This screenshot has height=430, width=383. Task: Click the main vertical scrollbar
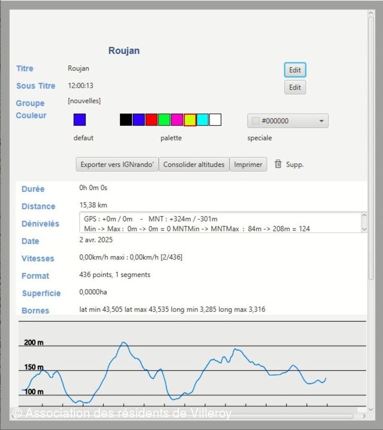tap(371, 147)
